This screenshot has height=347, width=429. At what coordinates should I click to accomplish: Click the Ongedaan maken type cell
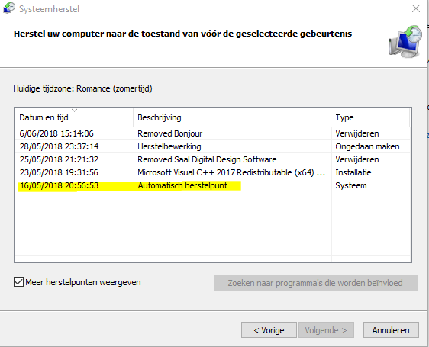(x=367, y=146)
